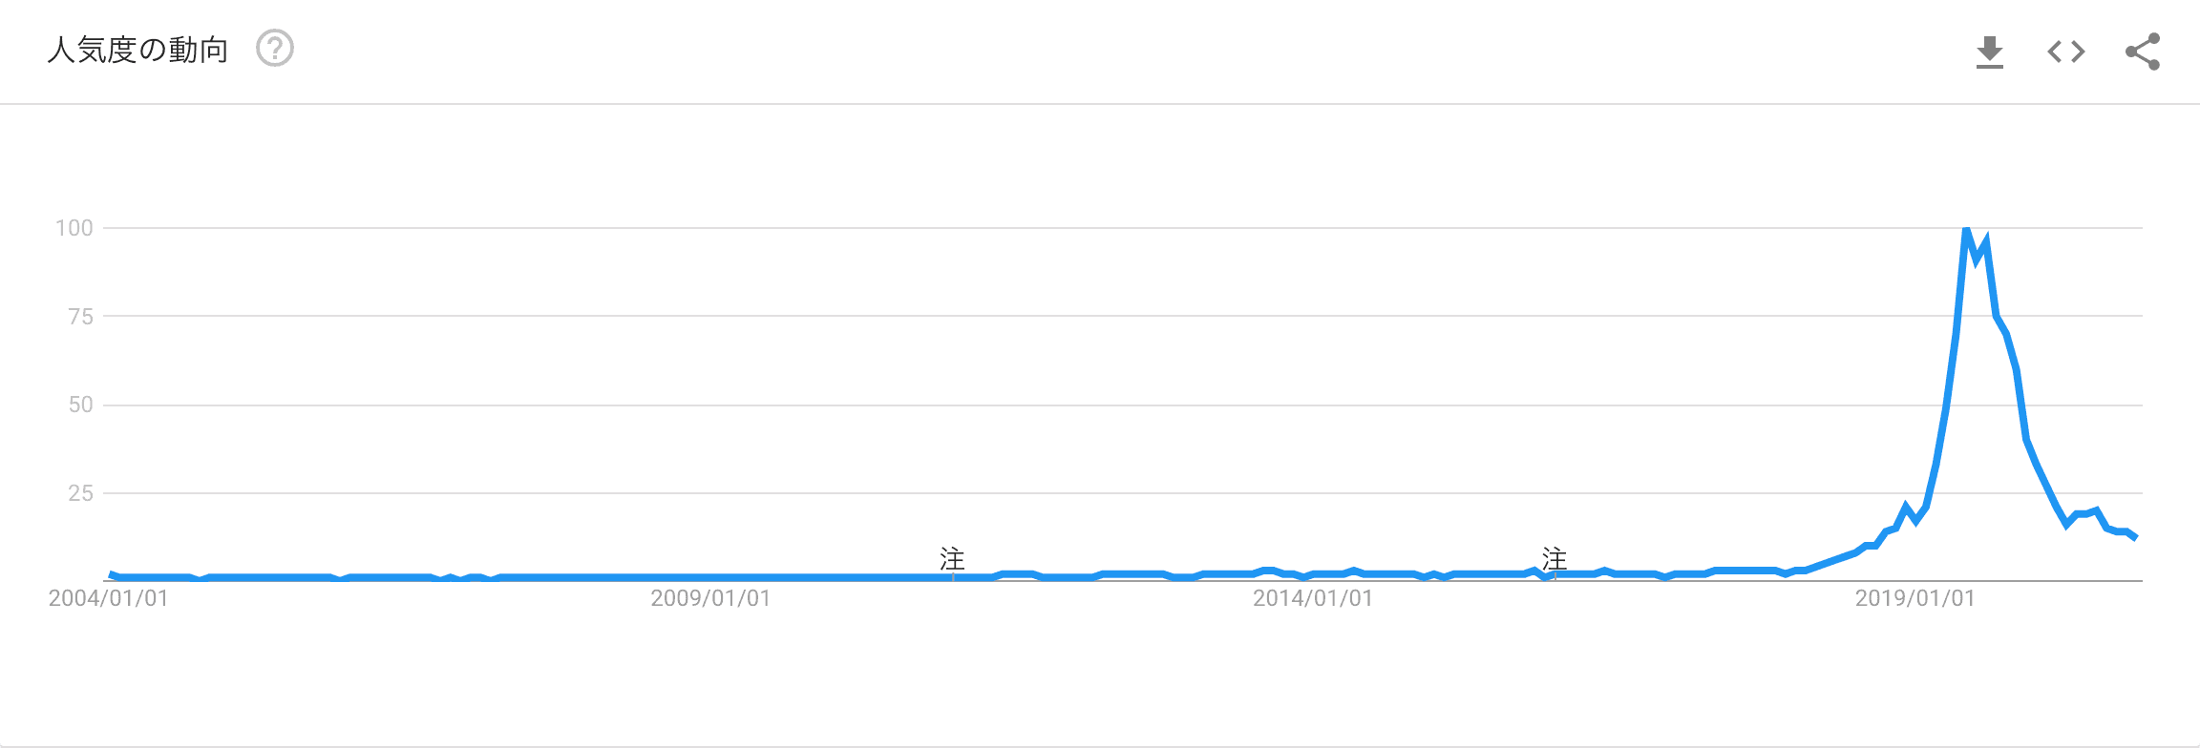Click the 75 y-axis label
The height and width of the screenshot is (748, 2200).
tap(81, 317)
